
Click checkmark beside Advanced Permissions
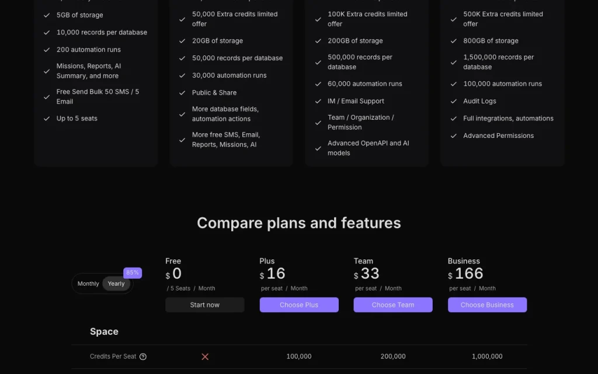click(x=453, y=136)
